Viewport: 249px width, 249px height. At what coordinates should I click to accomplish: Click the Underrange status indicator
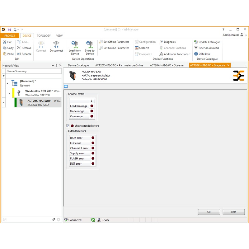[x=92, y=111]
